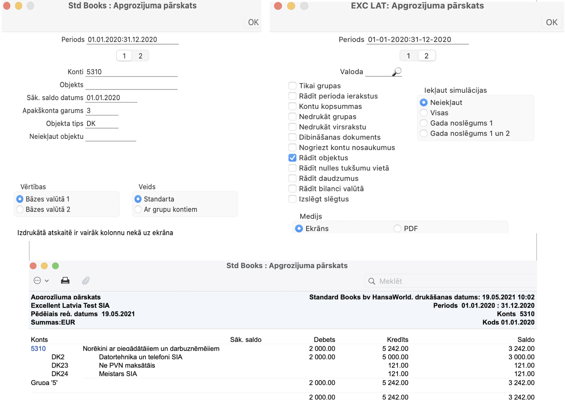Select PDF as the output medium

[397, 229]
